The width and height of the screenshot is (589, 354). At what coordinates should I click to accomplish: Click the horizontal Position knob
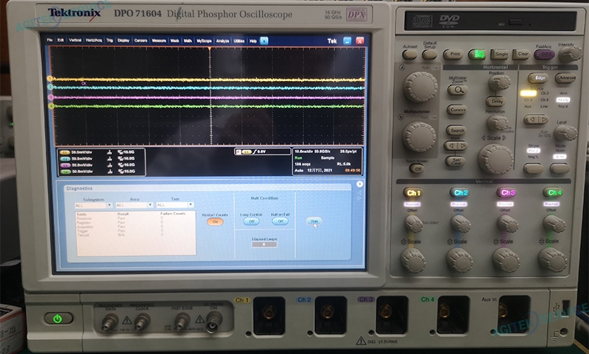click(x=499, y=82)
